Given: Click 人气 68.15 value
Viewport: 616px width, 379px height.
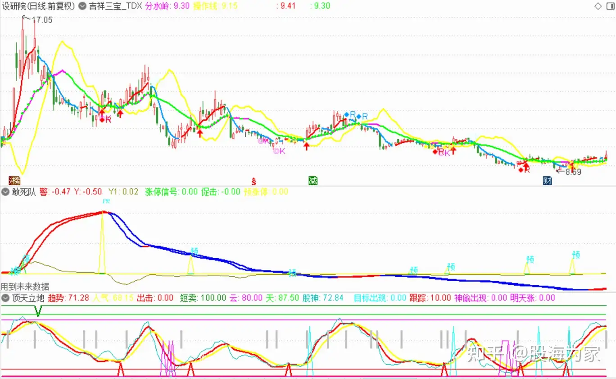Looking at the screenshot, I should (x=113, y=298).
